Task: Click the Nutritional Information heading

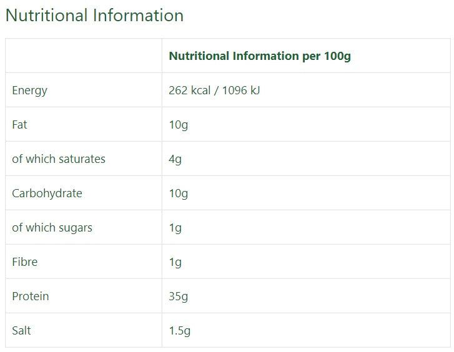Action: tap(94, 16)
